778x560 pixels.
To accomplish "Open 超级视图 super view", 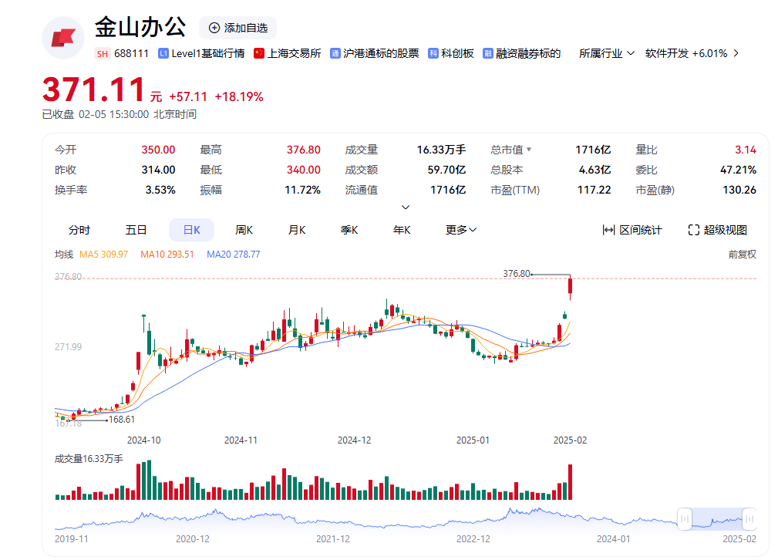I will click(x=717, y=230).
